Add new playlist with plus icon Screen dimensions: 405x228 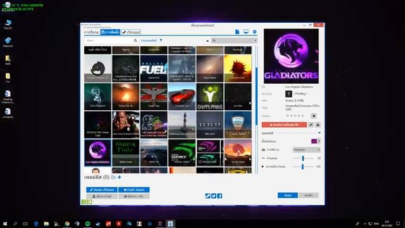(120, 177)
